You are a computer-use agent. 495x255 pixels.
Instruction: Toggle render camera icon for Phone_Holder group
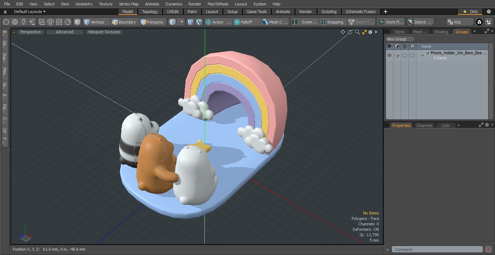click(x=397, y=55)
